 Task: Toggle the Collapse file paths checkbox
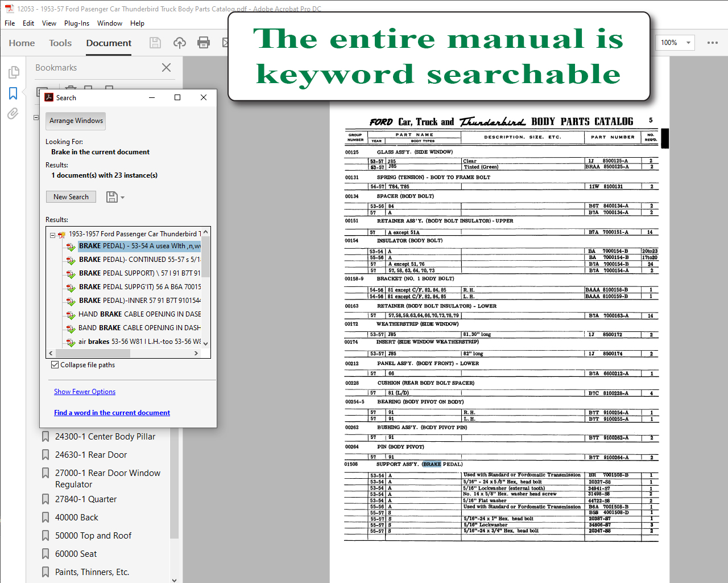[55, 365]
